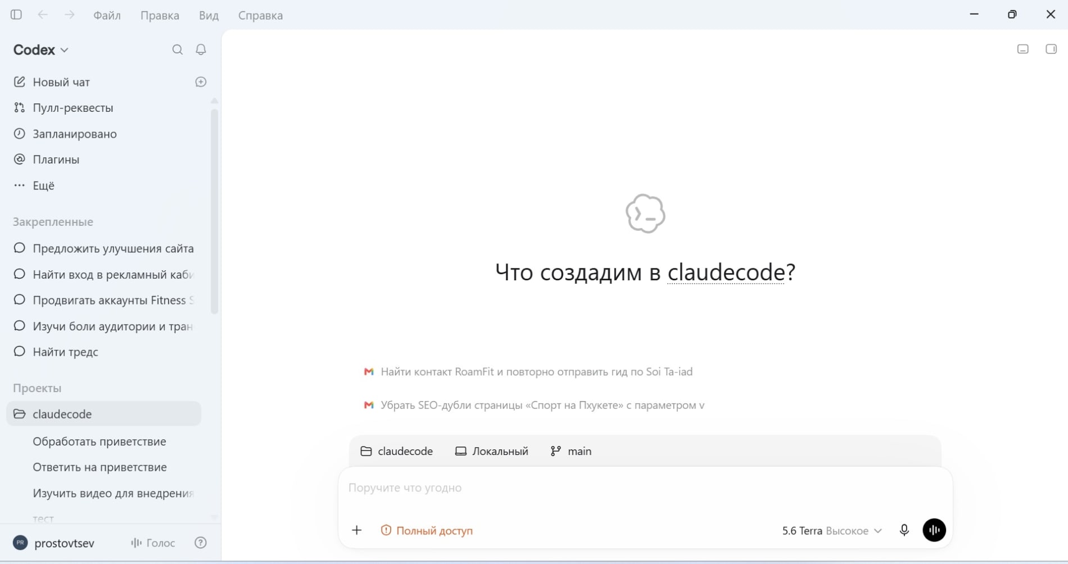Open the Правка menu
Image resolution: width=1068 pixels, height=564 pixels.
tap(160, 16)
